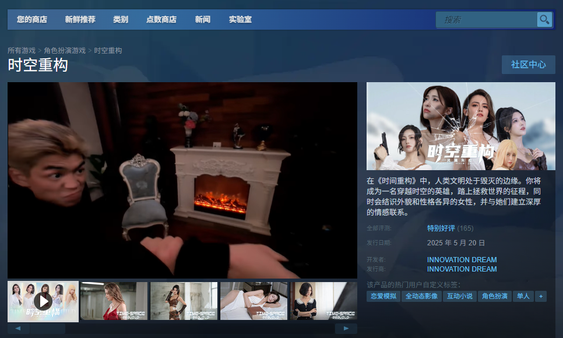Open the 新闻 section
563x338 pixels.
click(202, 19)
